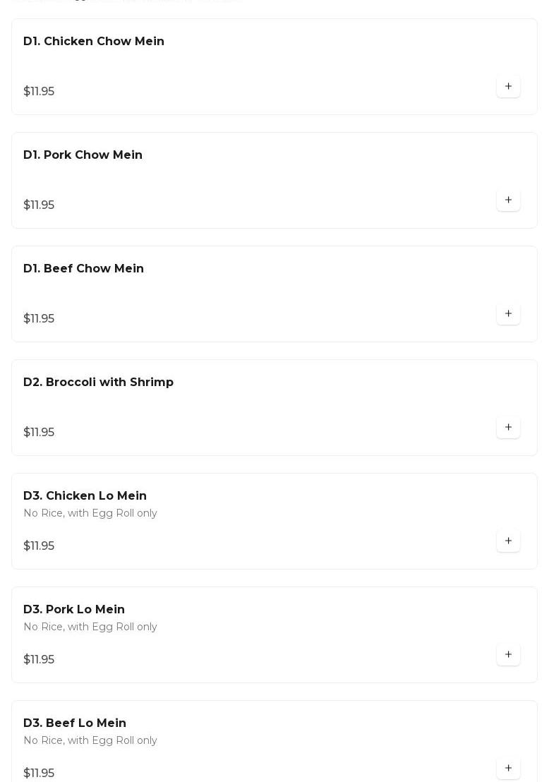The width and height of the screenshot is (549, 782).
Task: Click Chicken Lo Mein's No Rice description
Action: coord(90,513)
